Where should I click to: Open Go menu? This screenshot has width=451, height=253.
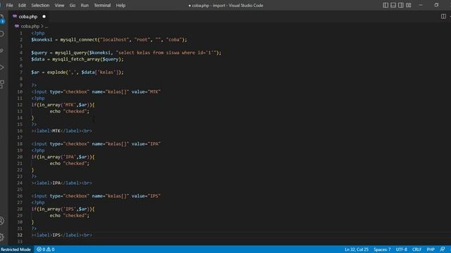[x=73, y=5]
